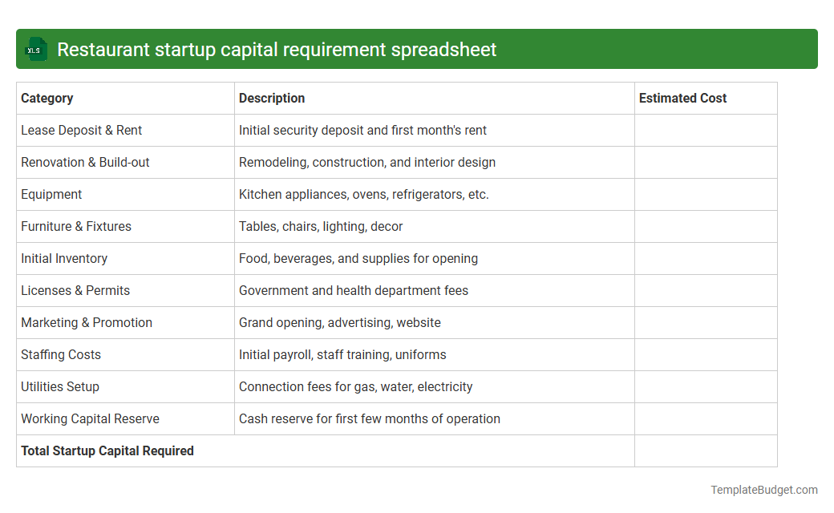Select the Total Startup Capital Required row
The height and width of the screenshot is (513, 834).
click(107, 450)
